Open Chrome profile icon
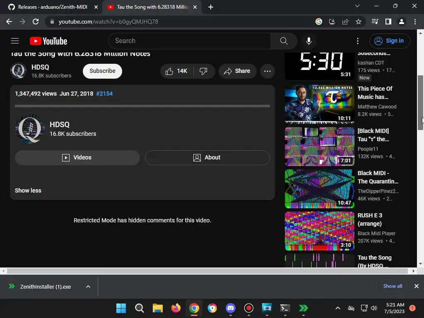 coord(402,22)
